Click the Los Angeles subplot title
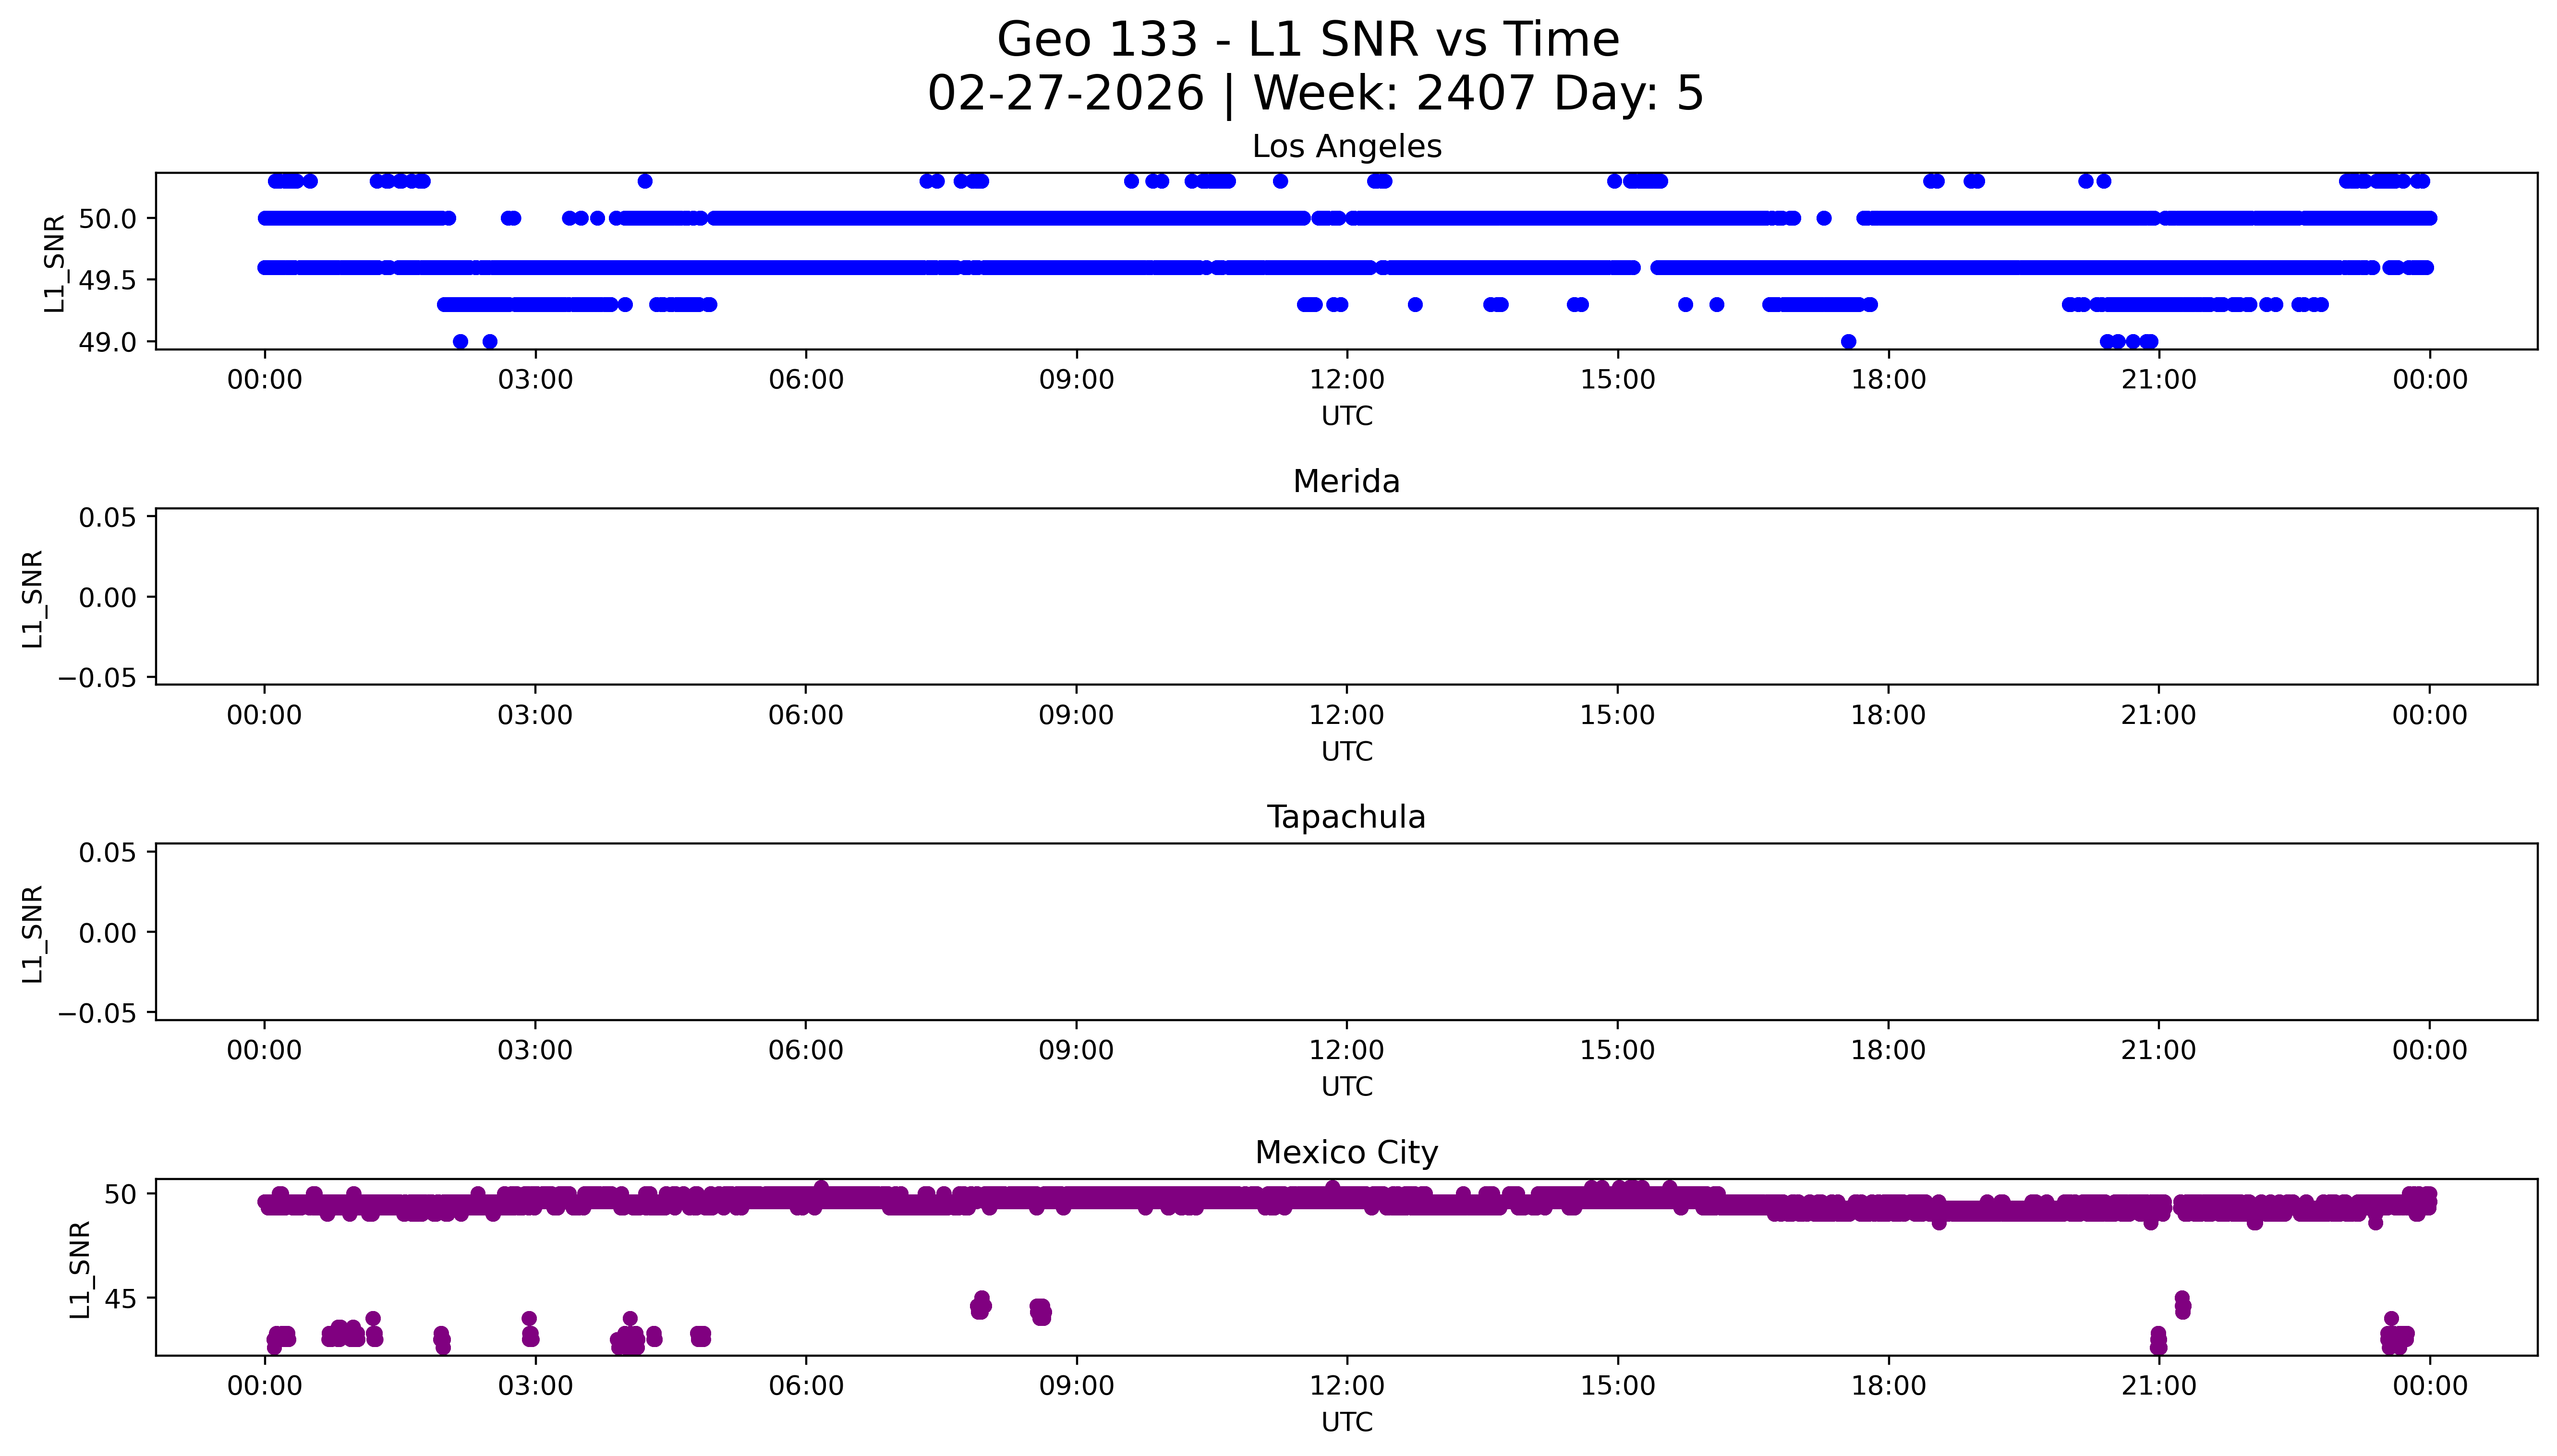Screen dimensions: 2557x1456 pos(1346,147)
